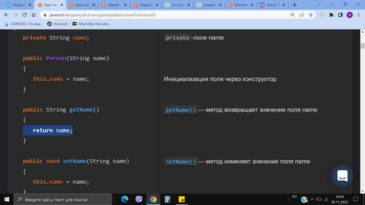Close the Диалог tab
Image resolution: width=365 pixels, height=205 pixels.
coord(125,5)
